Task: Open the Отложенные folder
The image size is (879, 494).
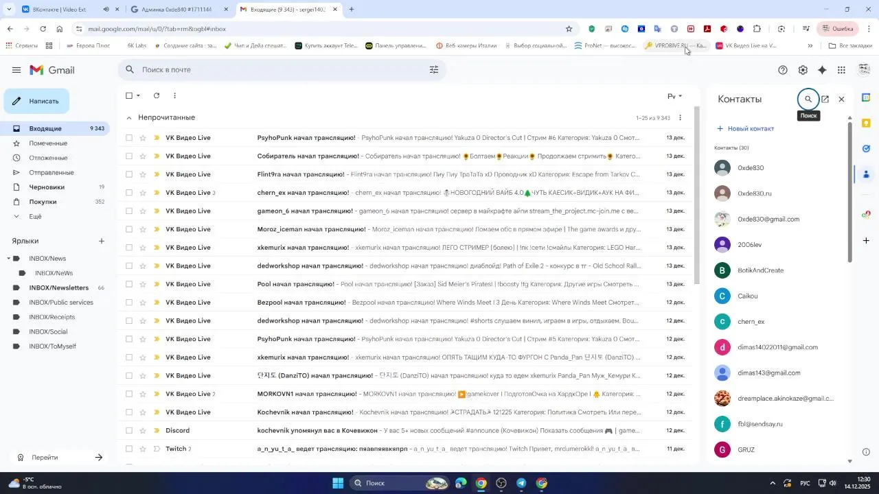Action: (x=55, y=158)
